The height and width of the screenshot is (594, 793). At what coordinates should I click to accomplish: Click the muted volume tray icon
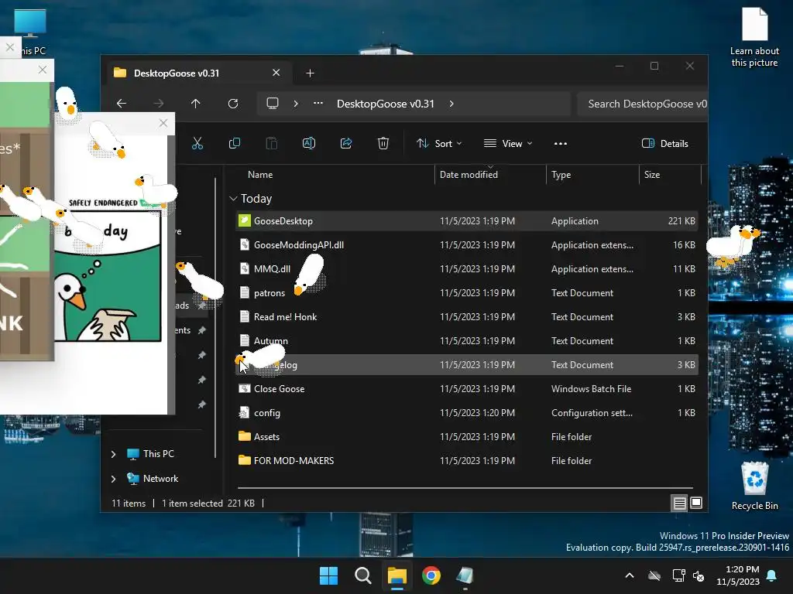699,575
